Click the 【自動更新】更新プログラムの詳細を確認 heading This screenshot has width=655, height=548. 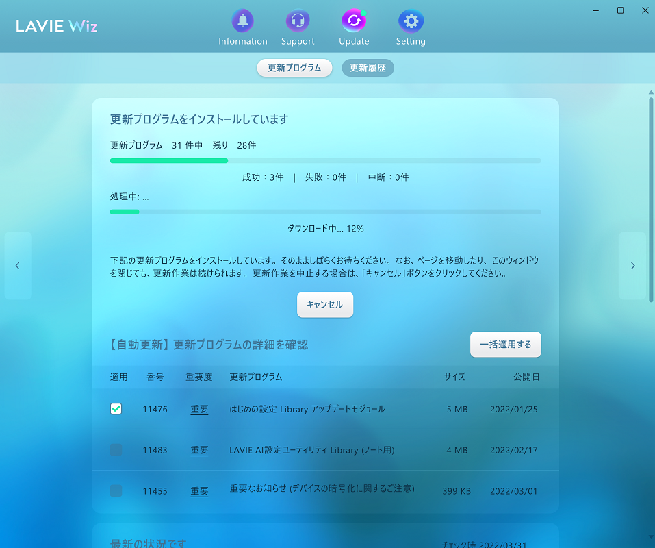[209, 345]
